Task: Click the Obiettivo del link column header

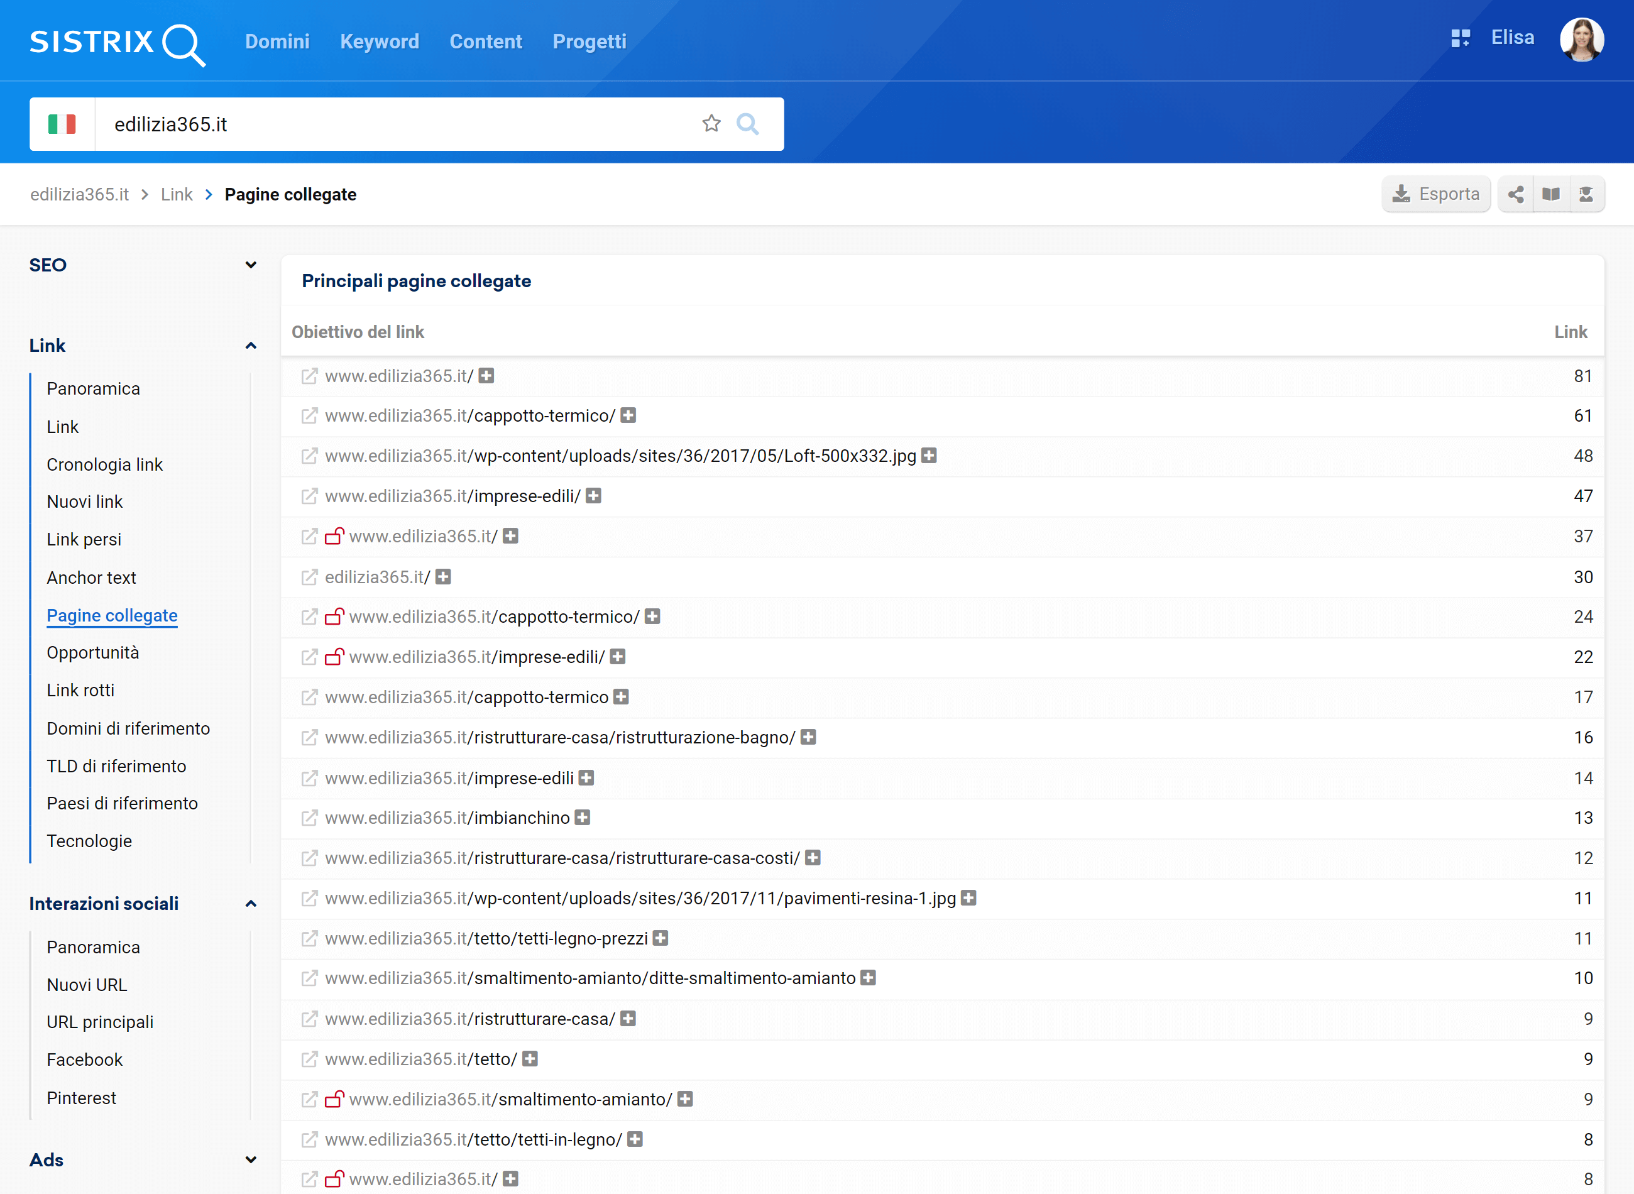Action: pos(358,332)
